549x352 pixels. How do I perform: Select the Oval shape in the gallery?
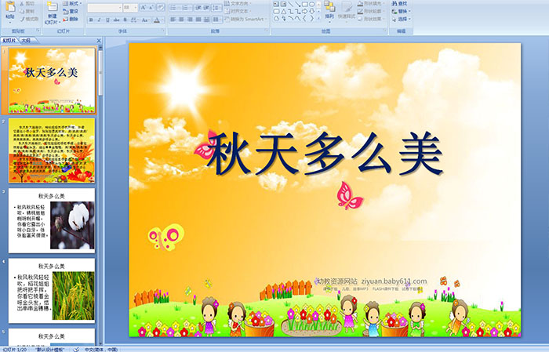(x=311, y=4)
